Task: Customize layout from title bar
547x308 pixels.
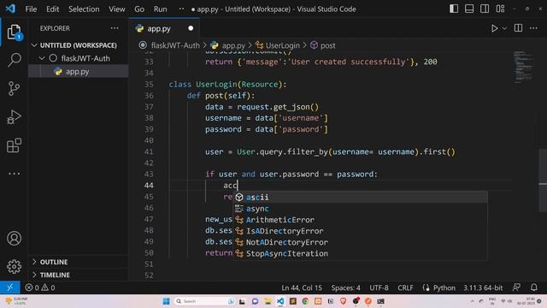Action: click(x=500, y=9)
